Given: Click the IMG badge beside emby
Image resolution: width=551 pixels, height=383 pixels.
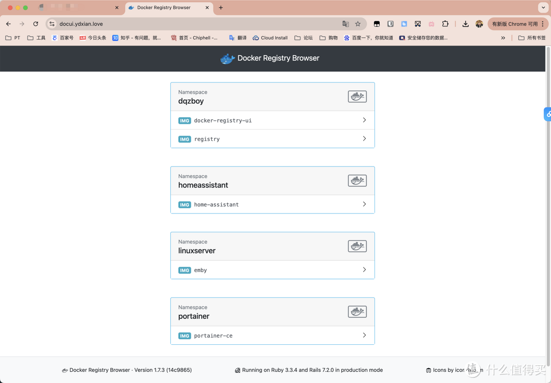Looking at the screenshot, I should click(x=185, y=270).
